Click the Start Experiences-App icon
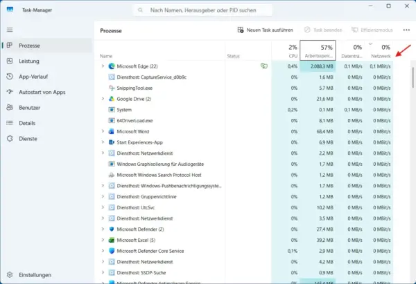Image resolution: width=416 pixels, height=284 pixels. click(x=112, y=142)
